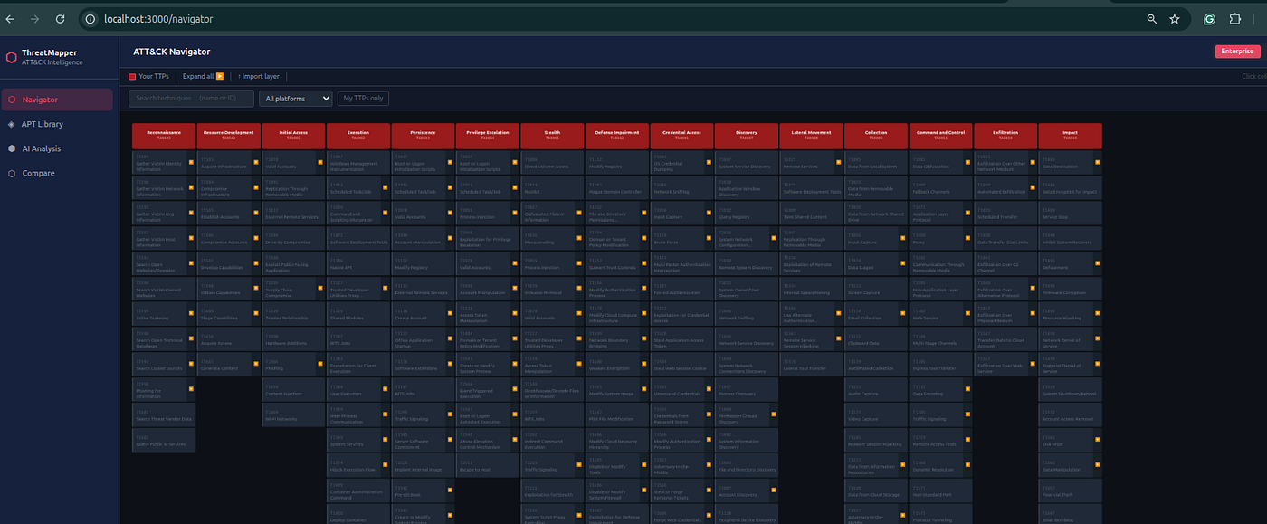The height and width of the screenshot is (524, 1267).
Task: Expand Data Destruction sub-techniques
Action: 1098,163
